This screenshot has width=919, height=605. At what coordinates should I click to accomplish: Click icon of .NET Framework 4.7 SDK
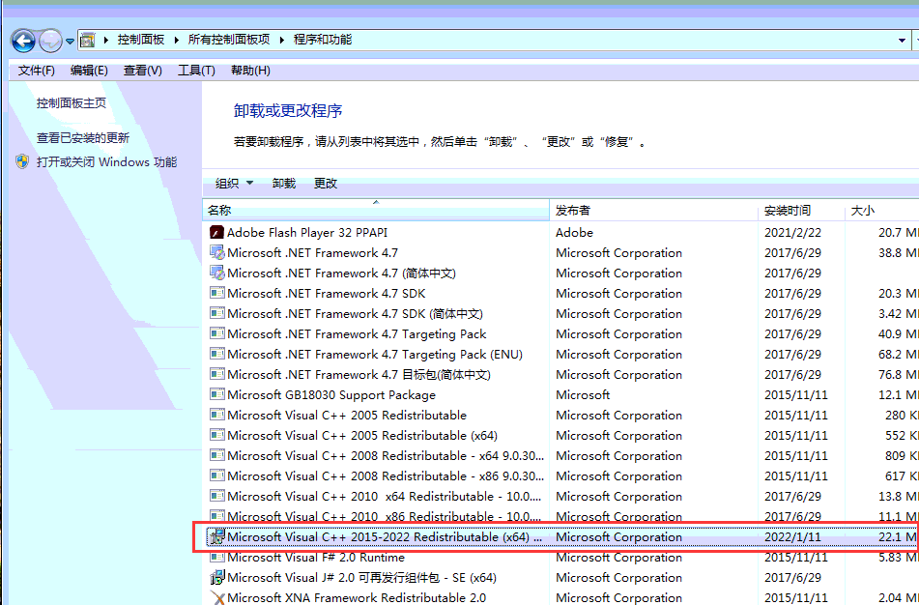click(x=216, y=293)
